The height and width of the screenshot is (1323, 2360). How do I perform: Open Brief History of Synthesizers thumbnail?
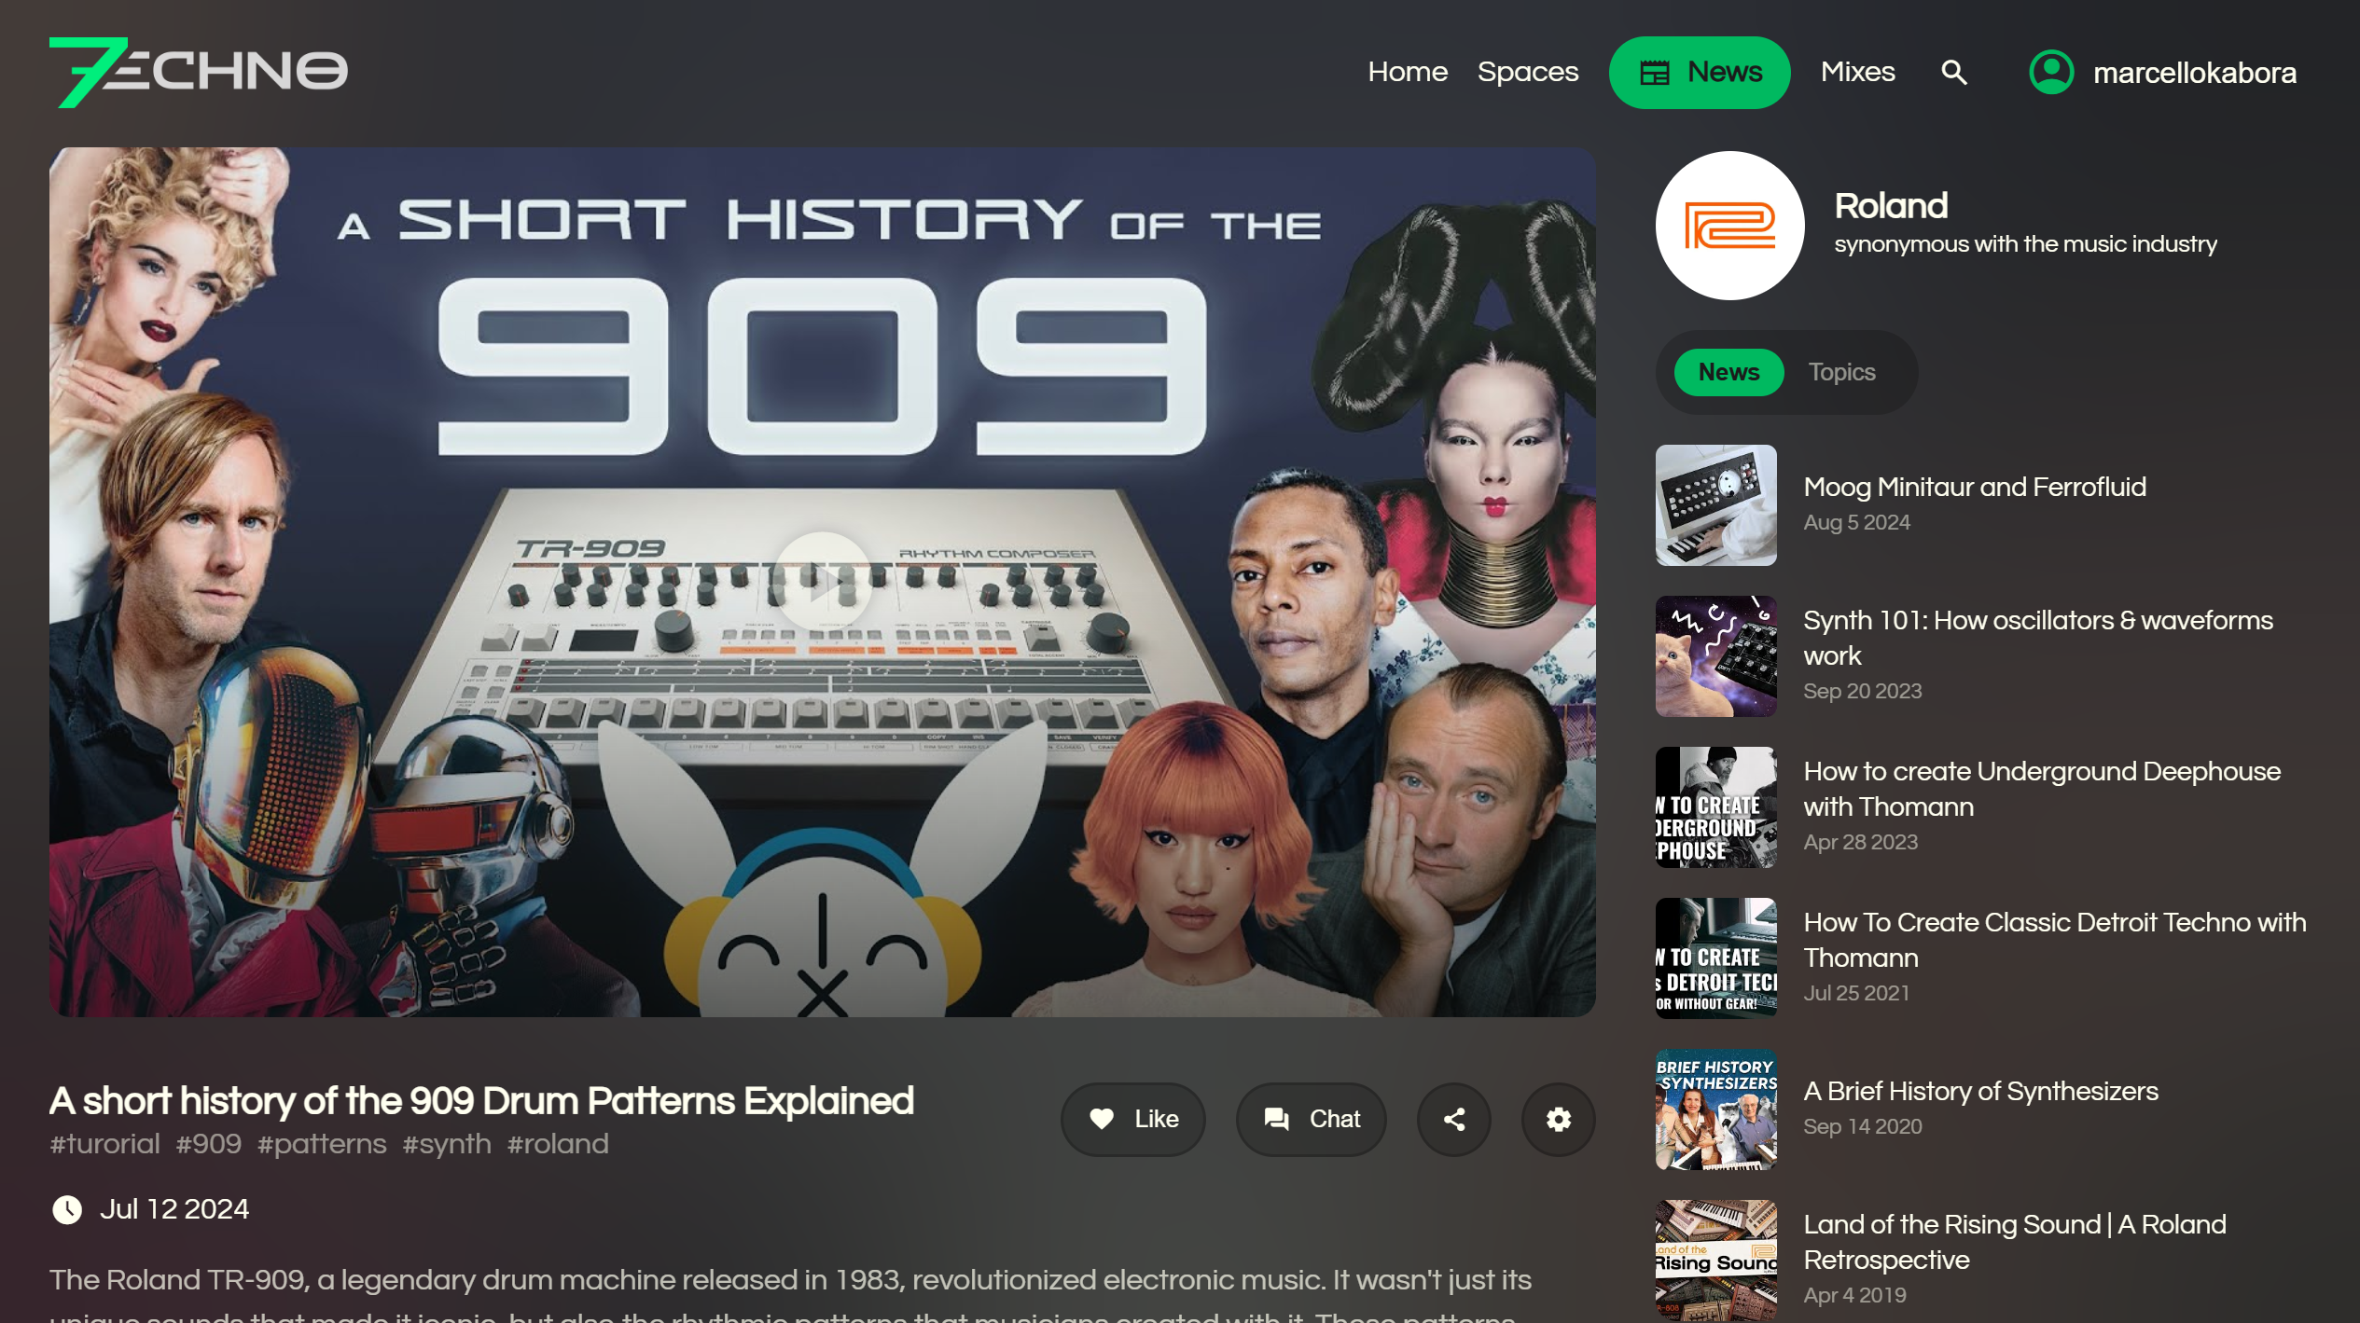click(x=1715, y=1109)
